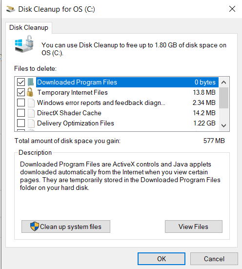242x269 pixels.
Task: Click the file list scroll down arrow
Action: [223, 125]
